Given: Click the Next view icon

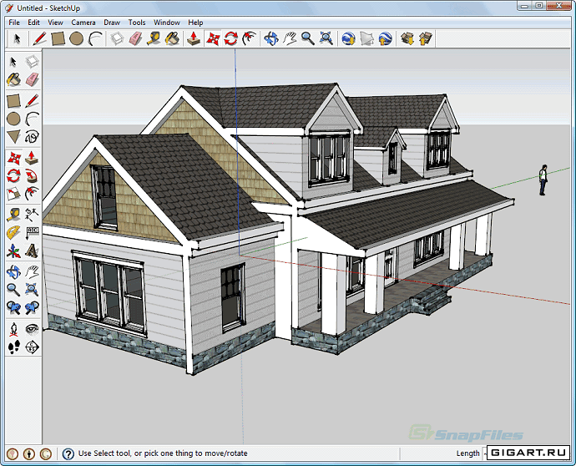Looking at the screenshot, I should pyautogui.click(x=32, y=308).
